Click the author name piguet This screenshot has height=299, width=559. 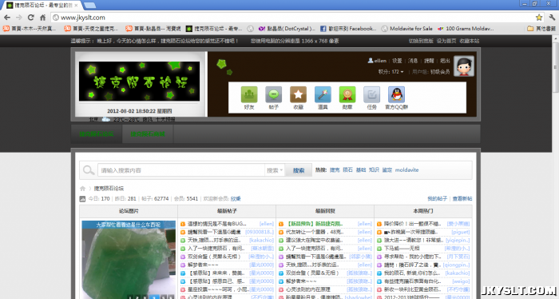[461, 232]
